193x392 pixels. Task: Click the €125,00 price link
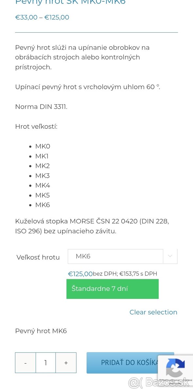pyautogui.click(x=80, y=274)
